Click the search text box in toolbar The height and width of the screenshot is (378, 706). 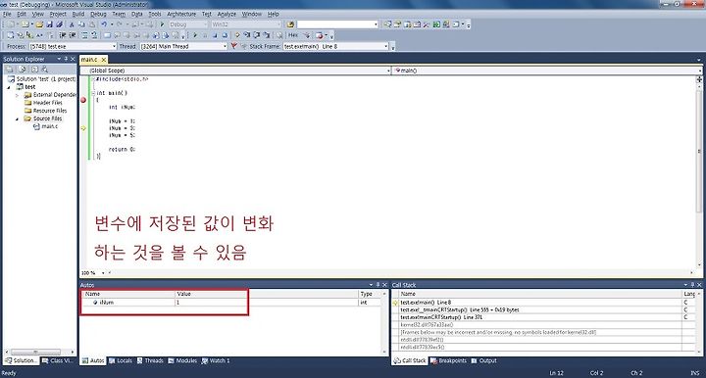(x=337, y=24)
